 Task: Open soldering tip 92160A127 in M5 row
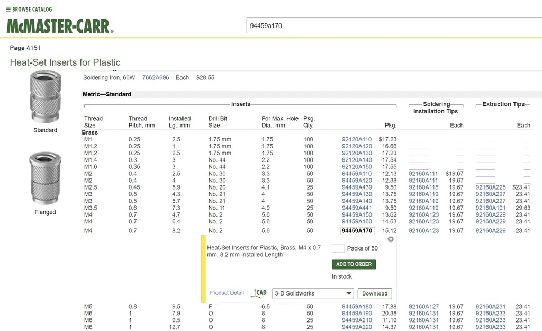423,307
